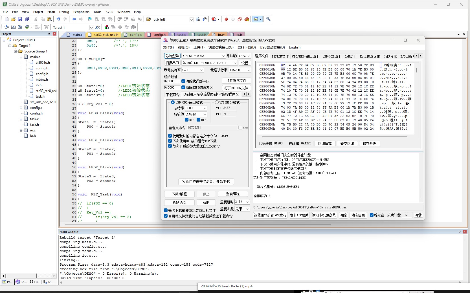The image size is (470, 293).
Task: Navigate backwards with blue left arrow
Action: pos(74,19)
